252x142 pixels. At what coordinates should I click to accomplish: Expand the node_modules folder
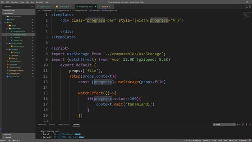tap(15, 17)
